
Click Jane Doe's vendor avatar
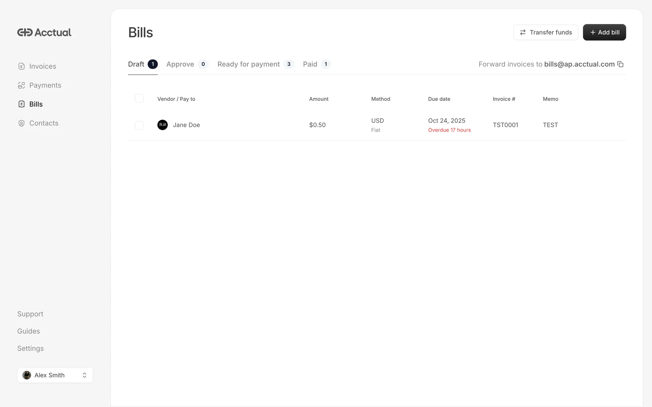(162, 125)
